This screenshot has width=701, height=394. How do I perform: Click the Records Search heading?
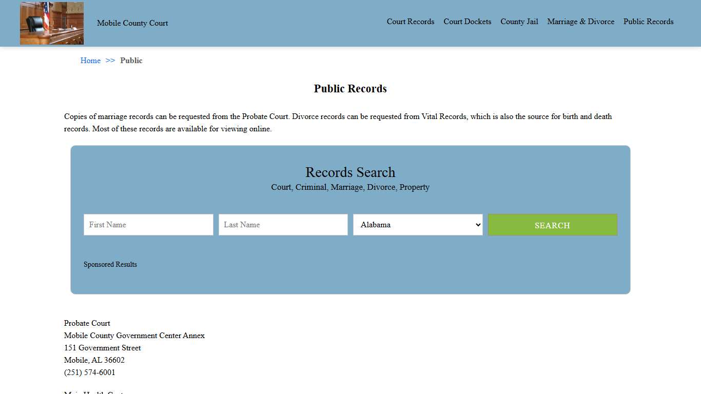(x=350, y=172)
